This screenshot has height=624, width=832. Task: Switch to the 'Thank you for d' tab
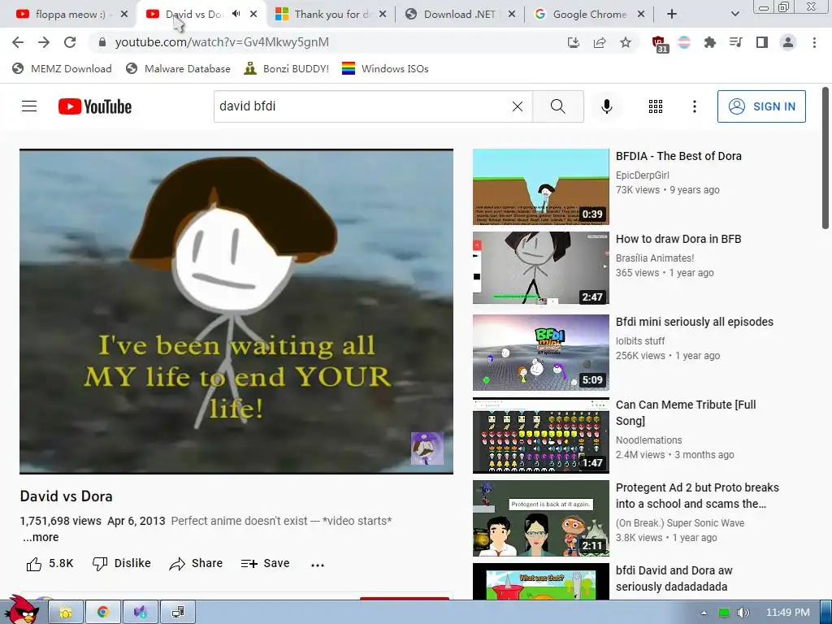331,15
